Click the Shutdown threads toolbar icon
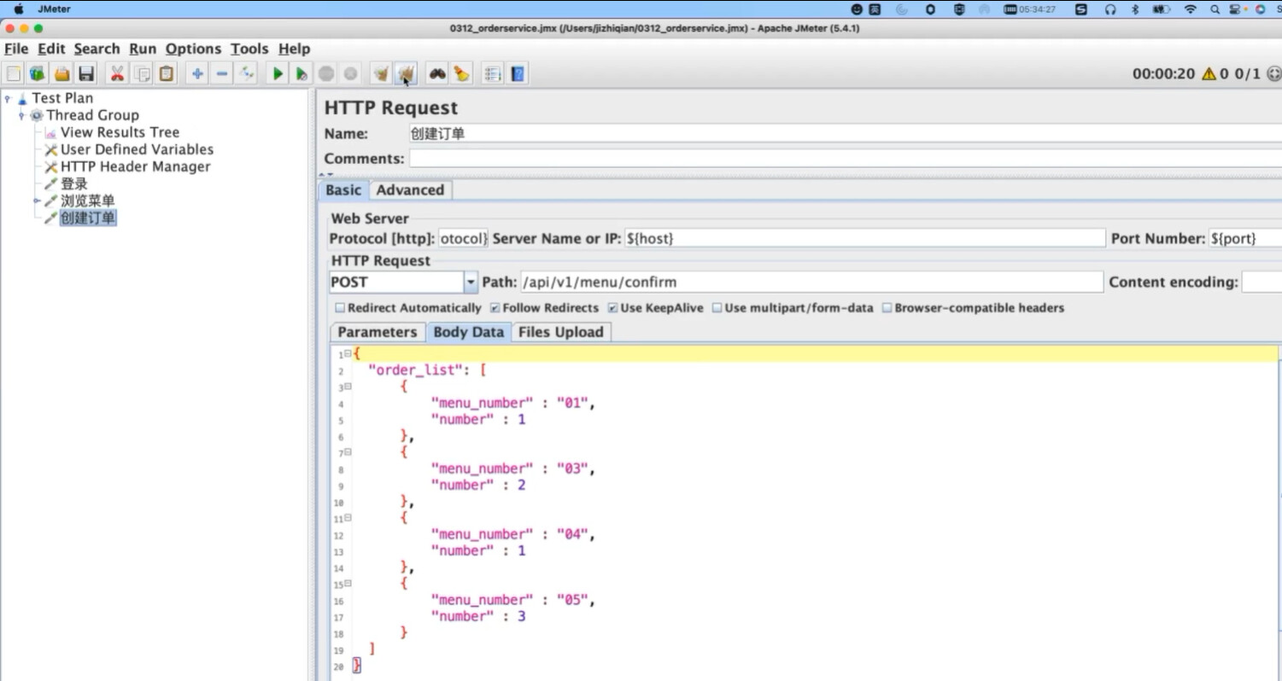The width and height of the screenshot is (1282, 681). (x=350, y=74)
